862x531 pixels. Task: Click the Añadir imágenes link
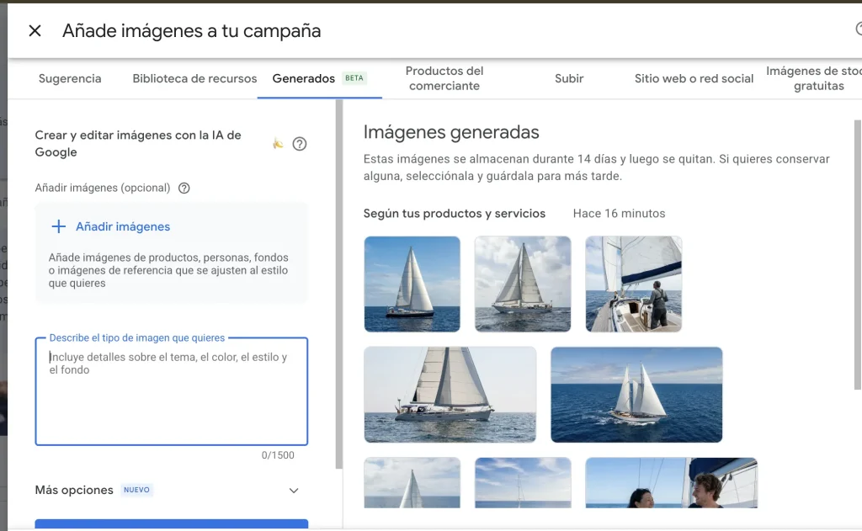123,226
